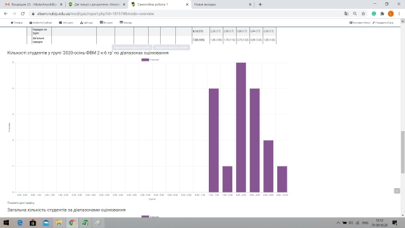
Task: Switch the ENG input language indicator
Action: 365,222
